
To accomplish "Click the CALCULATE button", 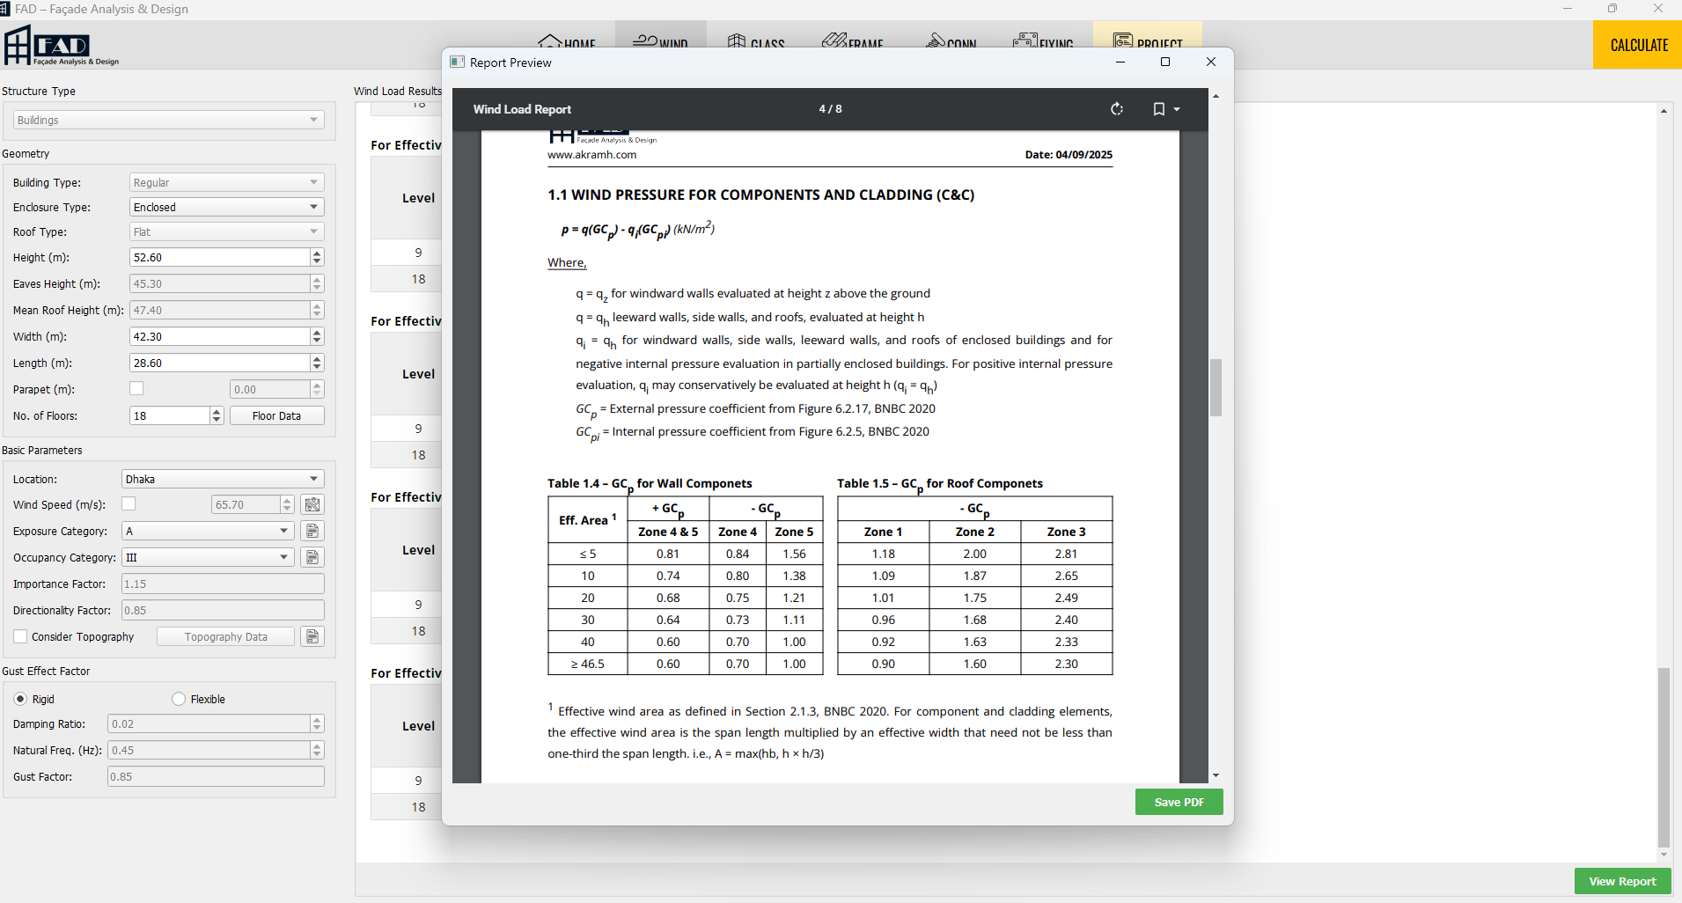I will point(1638,45).
